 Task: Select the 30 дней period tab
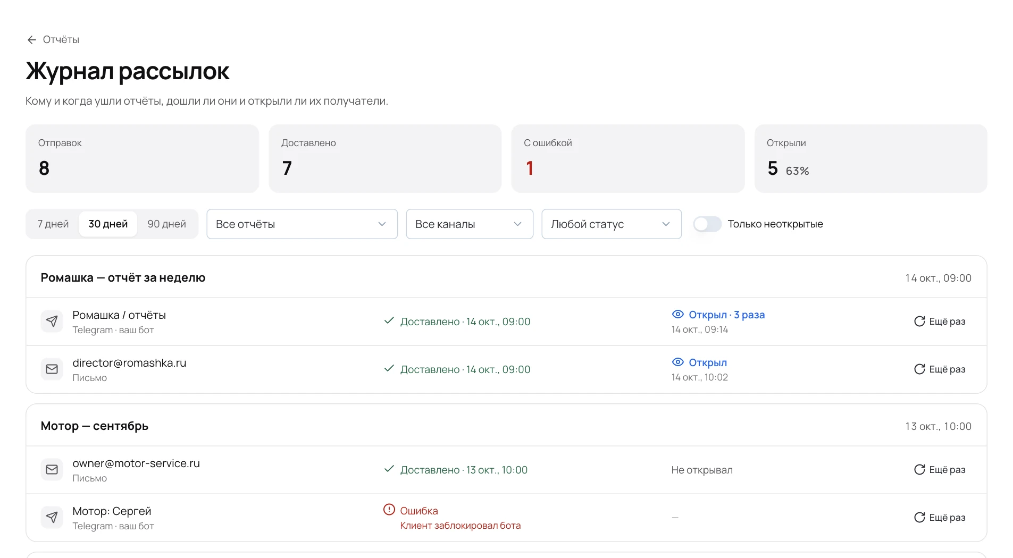[x=108, y=224]
